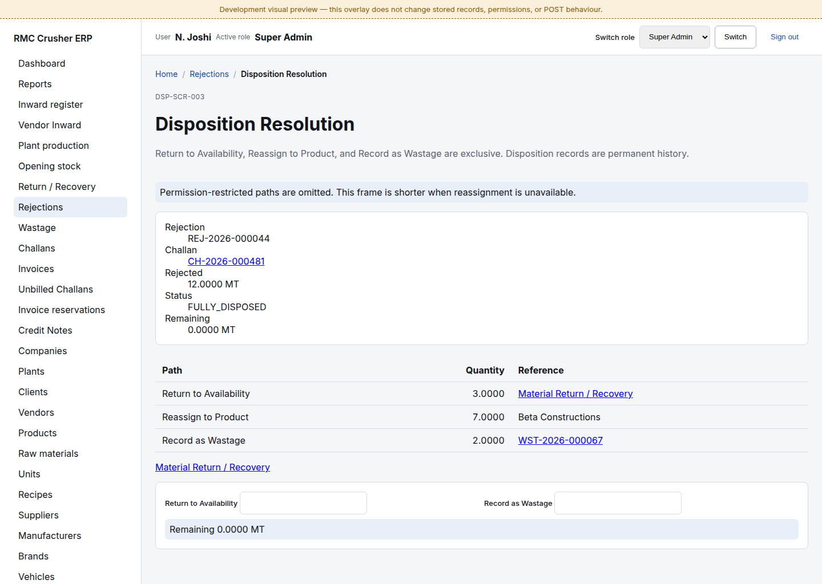Focus the Return to Availability input
This screenshot has width=822, height=584.
tap(303, 503)
